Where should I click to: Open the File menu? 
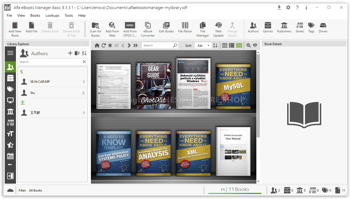[x=9, y=15]
